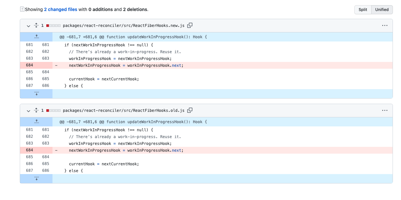The height and width of the screenshot is (200, 401).
Task: Select deleted line 684 in ReactFiberHooks.new.js
Action: click(x=206, y=65)
